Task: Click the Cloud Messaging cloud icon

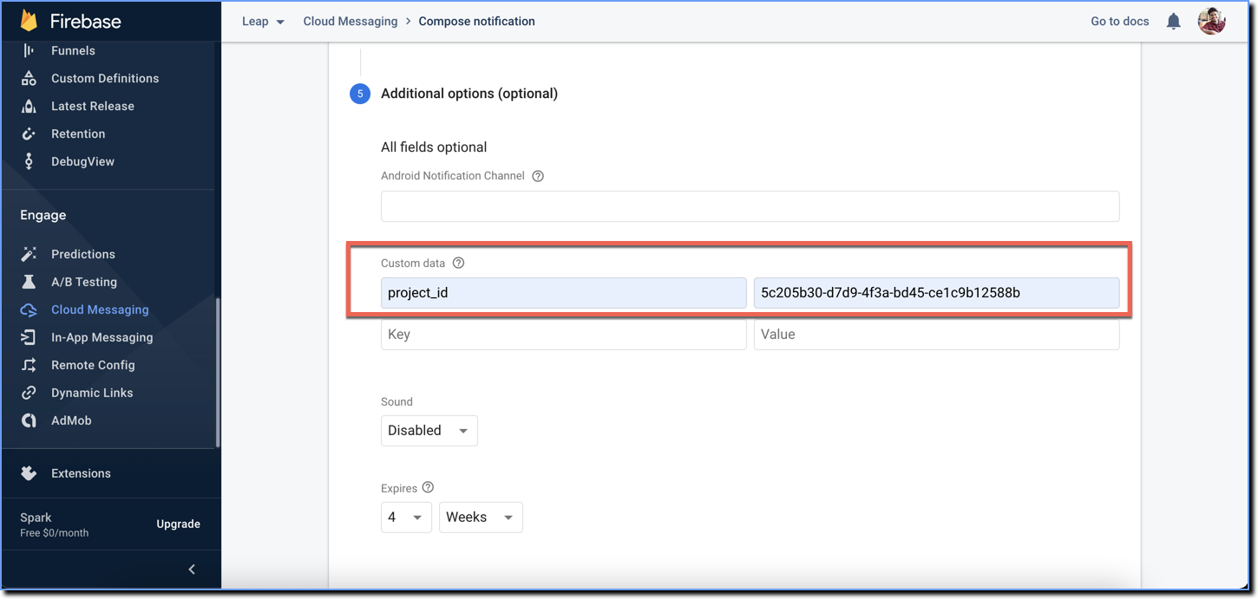Action: (x=29, y=309)
